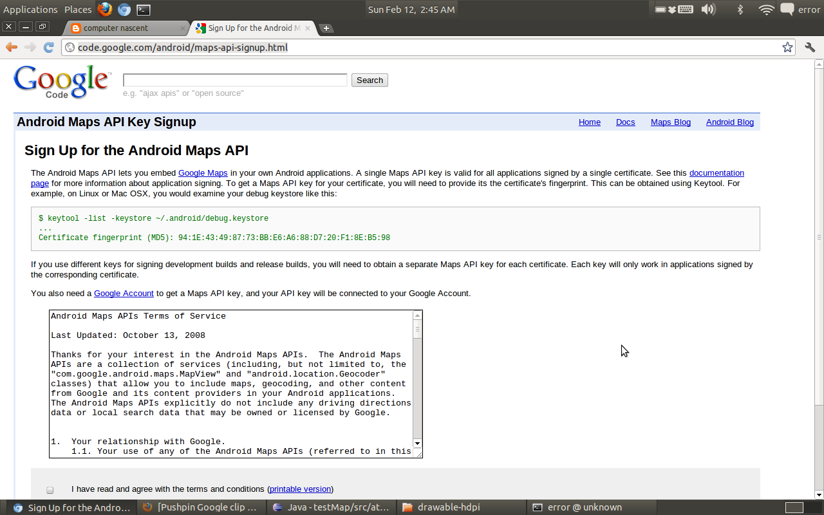
Task: Click the page scrollbar up arrow
Action: click(819, 64)
